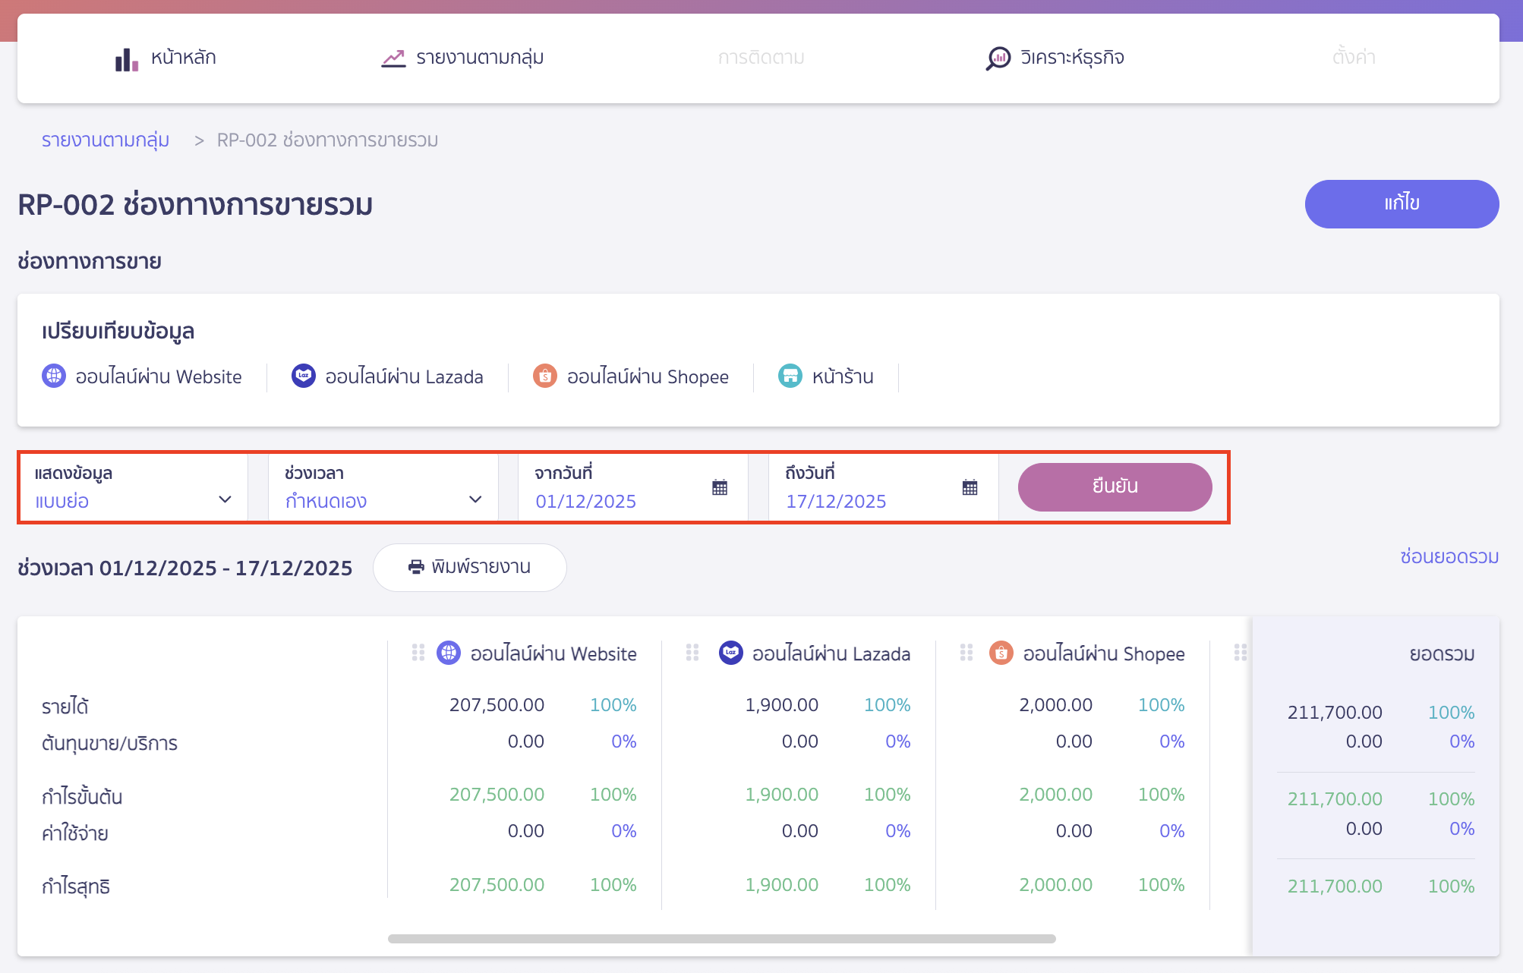Image resolution: width=1523 pixels, height=973 pixels.
Task: Grab drag handle of Website column
Action: [x=418, y=653]
